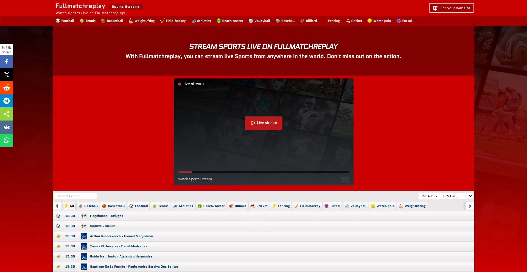Click the For your website button
The width and height of the screenshot is (527, 272).
click(452, 8)
